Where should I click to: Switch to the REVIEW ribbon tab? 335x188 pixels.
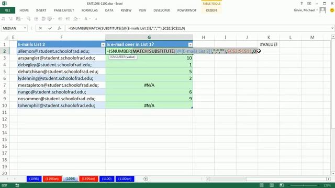click(x=126, y=10)
